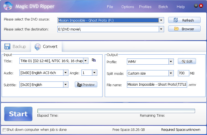207x135 pixels.
Task: Start the DVD conversion
Action: pyautogui.click(x=18, y=114)
